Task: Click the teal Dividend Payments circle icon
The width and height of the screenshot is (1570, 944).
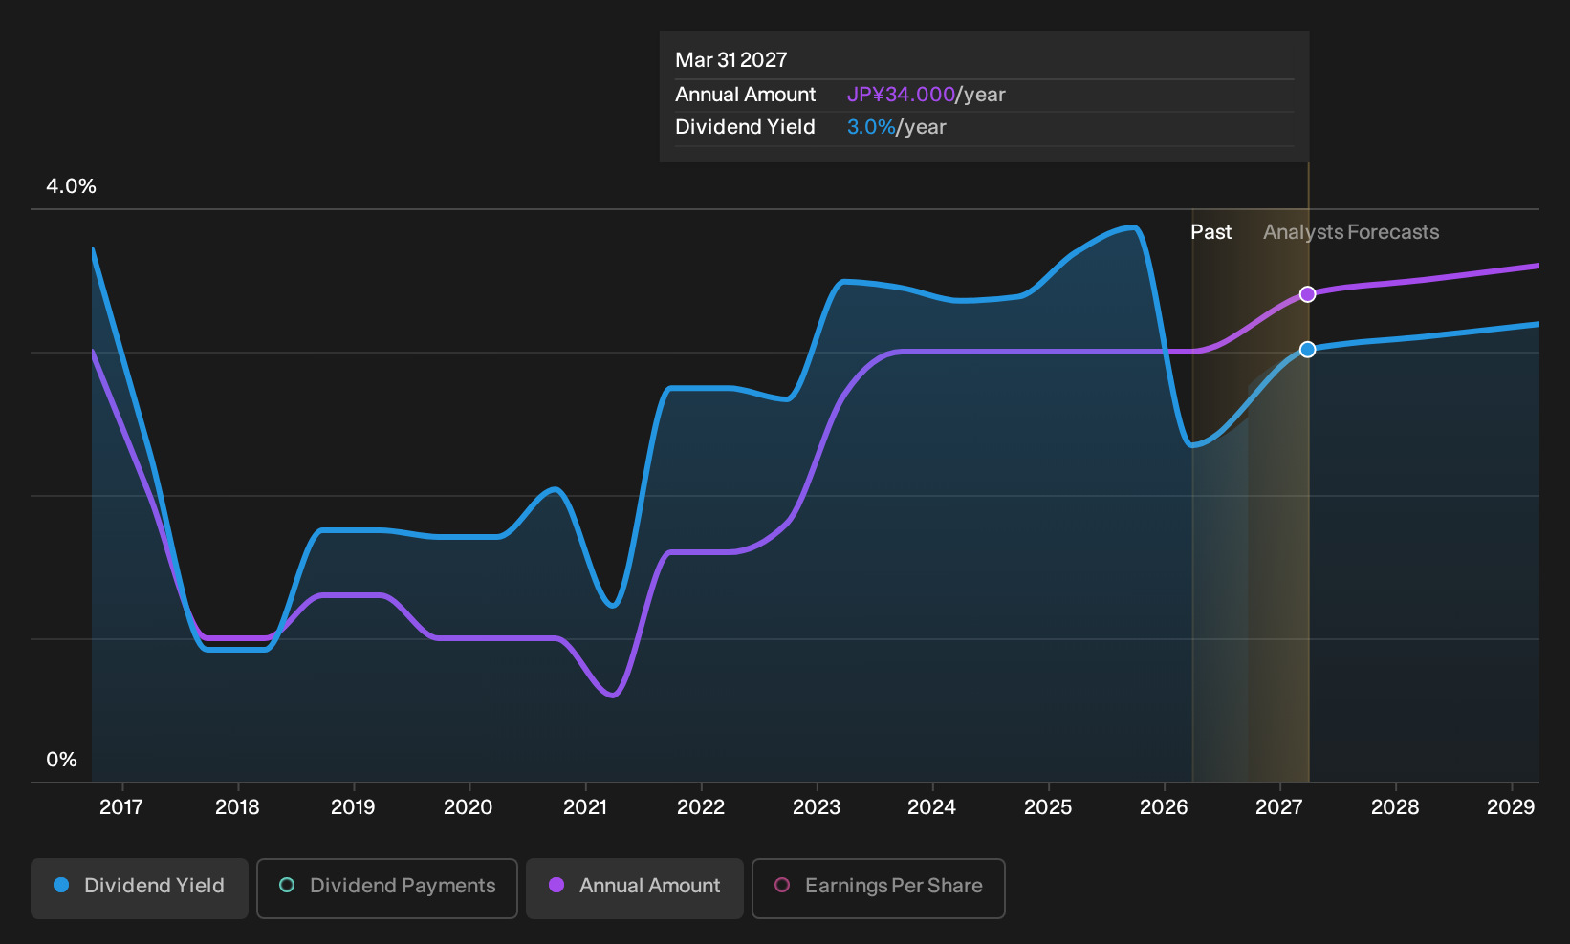Action: click(287, 885)
